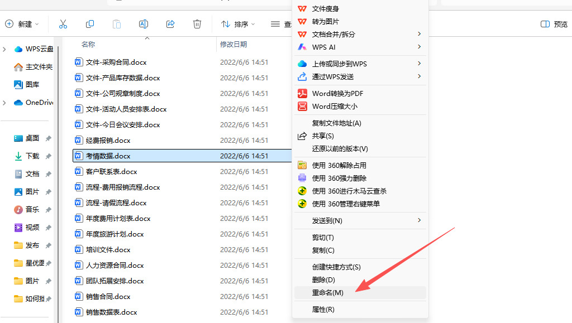Click pin icon next to 下载
The height and width of the screenshot is (323, 572).
coord(48,156)
